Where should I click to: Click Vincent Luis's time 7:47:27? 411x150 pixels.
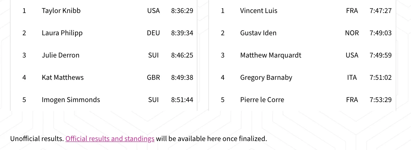tap(380, 11)
